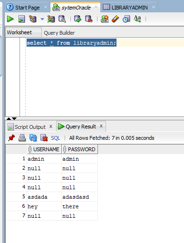Click the Explain Plan icon
The width and height of the screenshot is (184, 243).
click(33, 19)
